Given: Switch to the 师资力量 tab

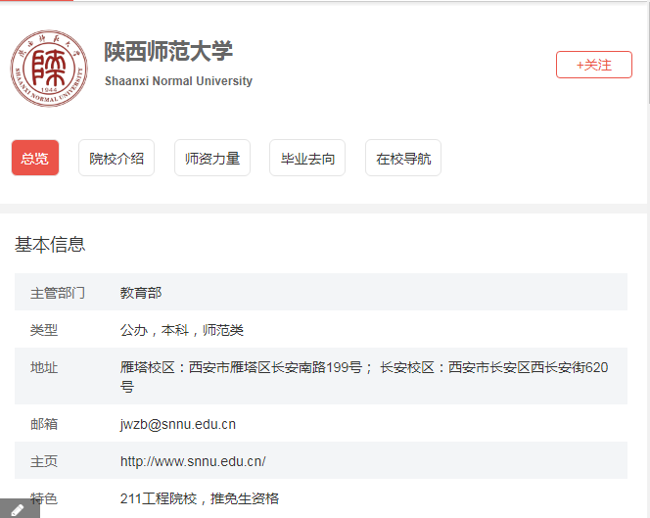Looking at the screenshot, I should [x=212, y=158].
